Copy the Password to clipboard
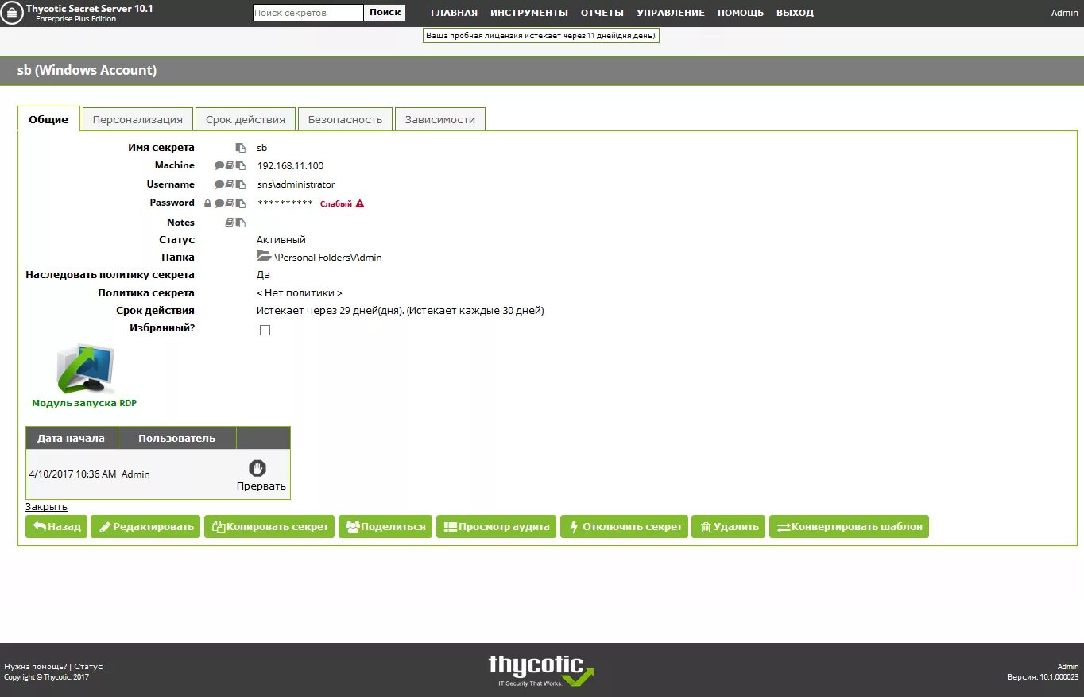Viewport: 1084px width, 697px height. coord(241,203)
